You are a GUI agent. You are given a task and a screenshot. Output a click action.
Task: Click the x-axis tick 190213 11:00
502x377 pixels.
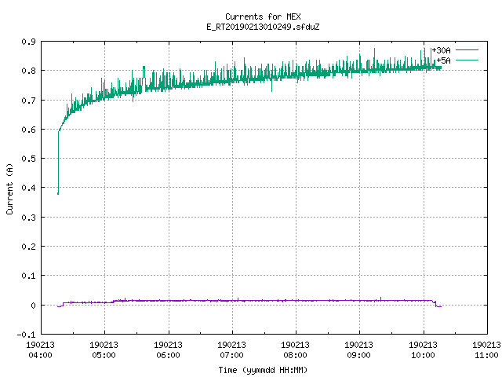point(486,350)
